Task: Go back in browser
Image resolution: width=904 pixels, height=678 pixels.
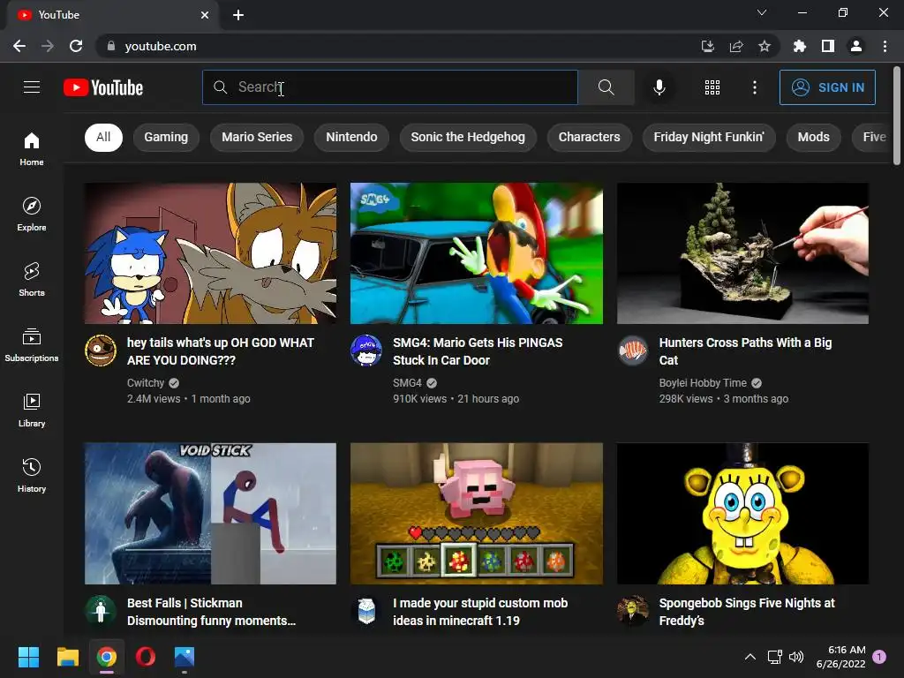Action: pyautogui.click(x=19, y=46)
